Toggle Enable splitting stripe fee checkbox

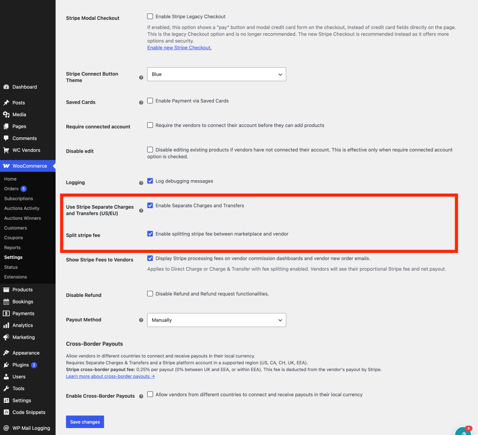tap(150, 234)
